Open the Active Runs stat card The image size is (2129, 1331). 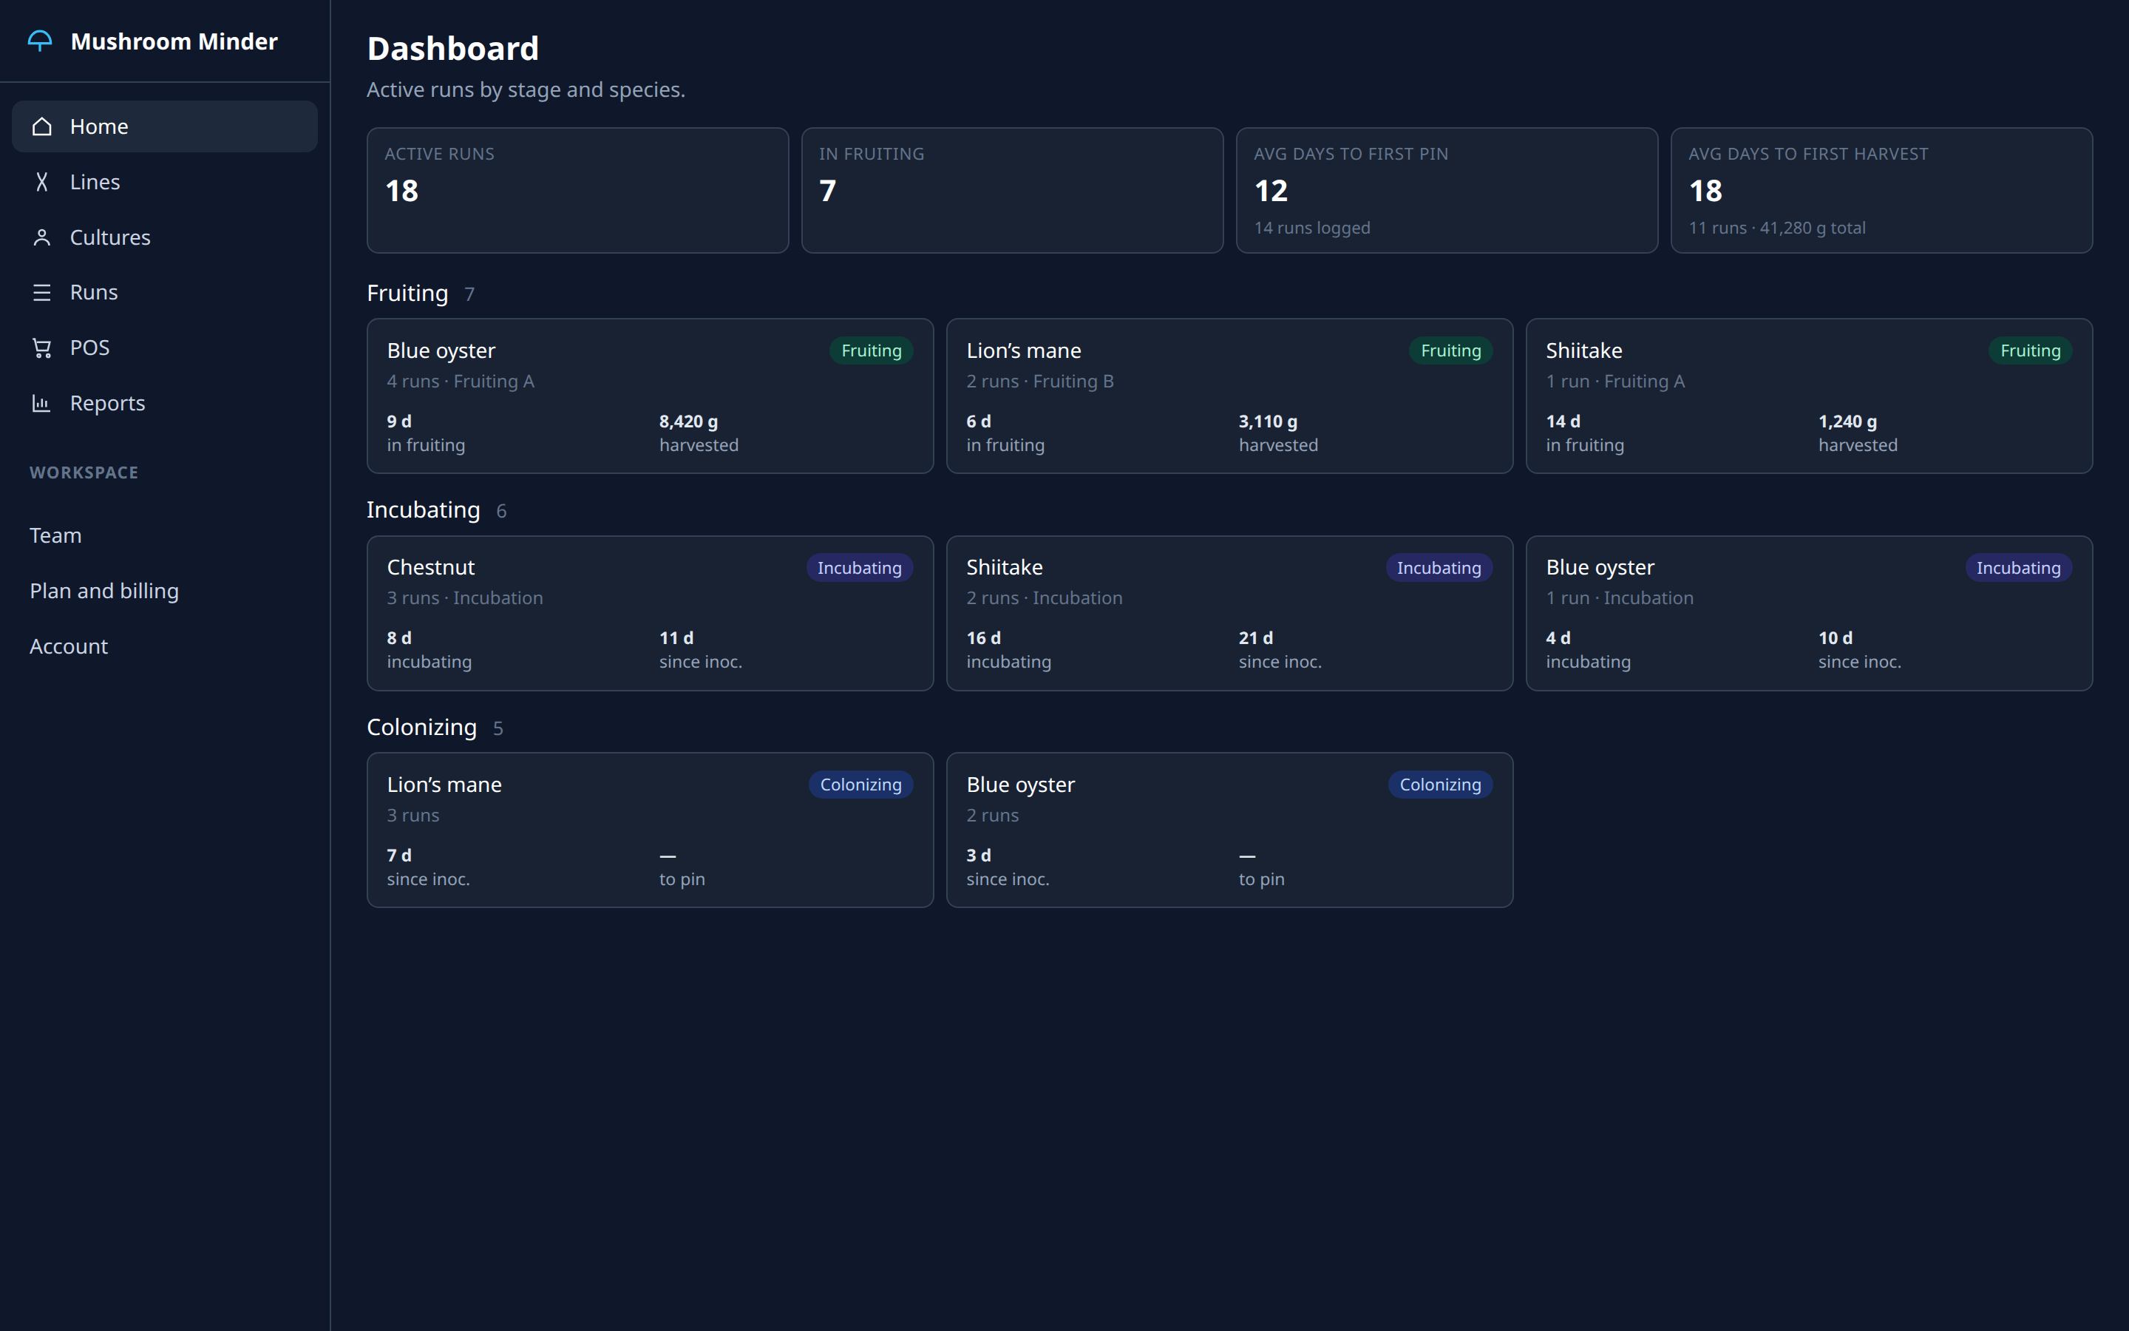[577, 190]
